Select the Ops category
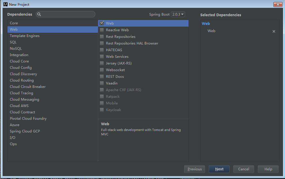Screen dimensions: 285x179 (x=53, y=144)
